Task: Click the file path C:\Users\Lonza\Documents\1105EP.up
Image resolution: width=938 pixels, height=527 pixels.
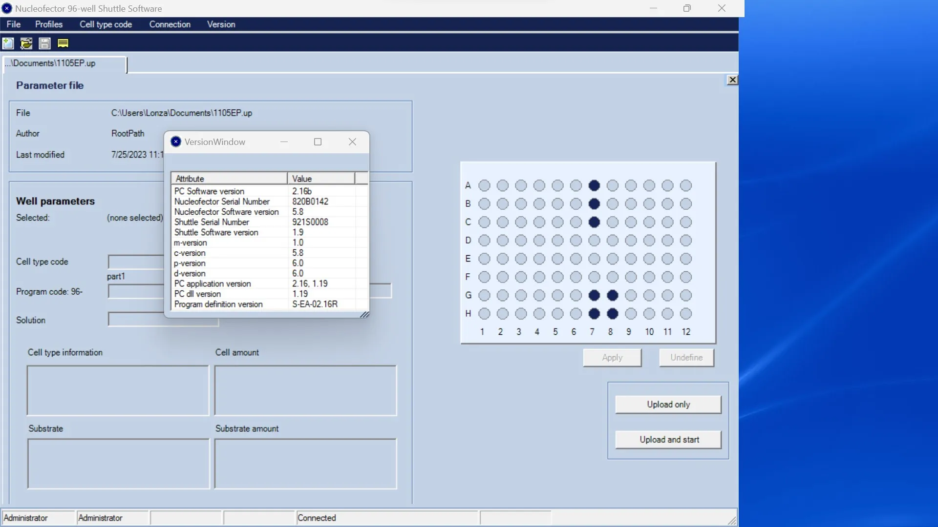Action: point(182,113)
